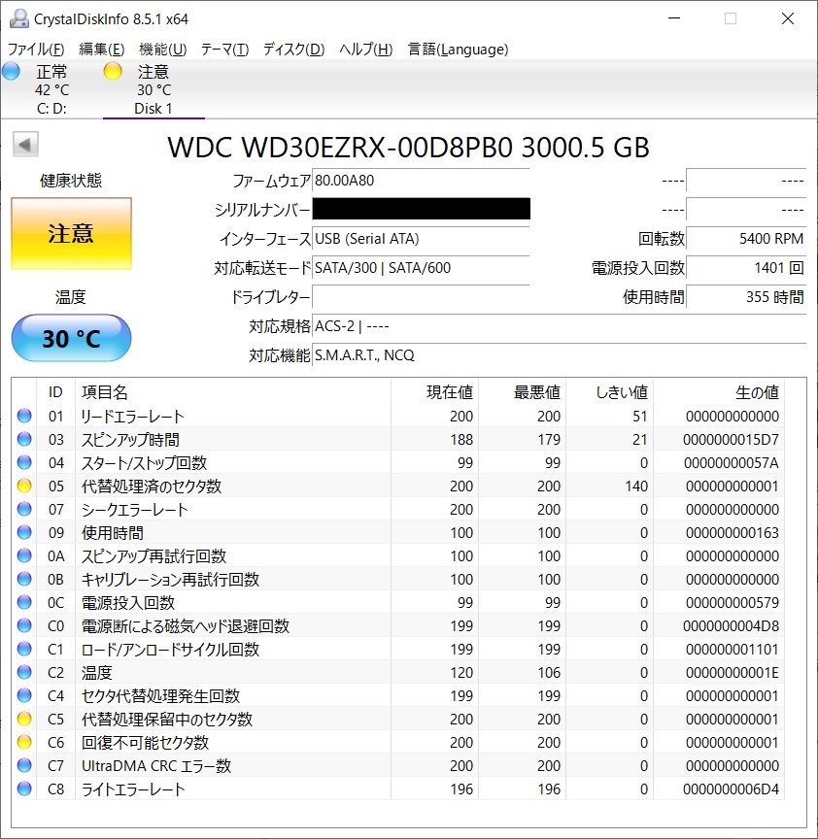818x839 pixels.
Task: Click the empty drive letter field
Action: pyautogui.click(x=421, y=297)
